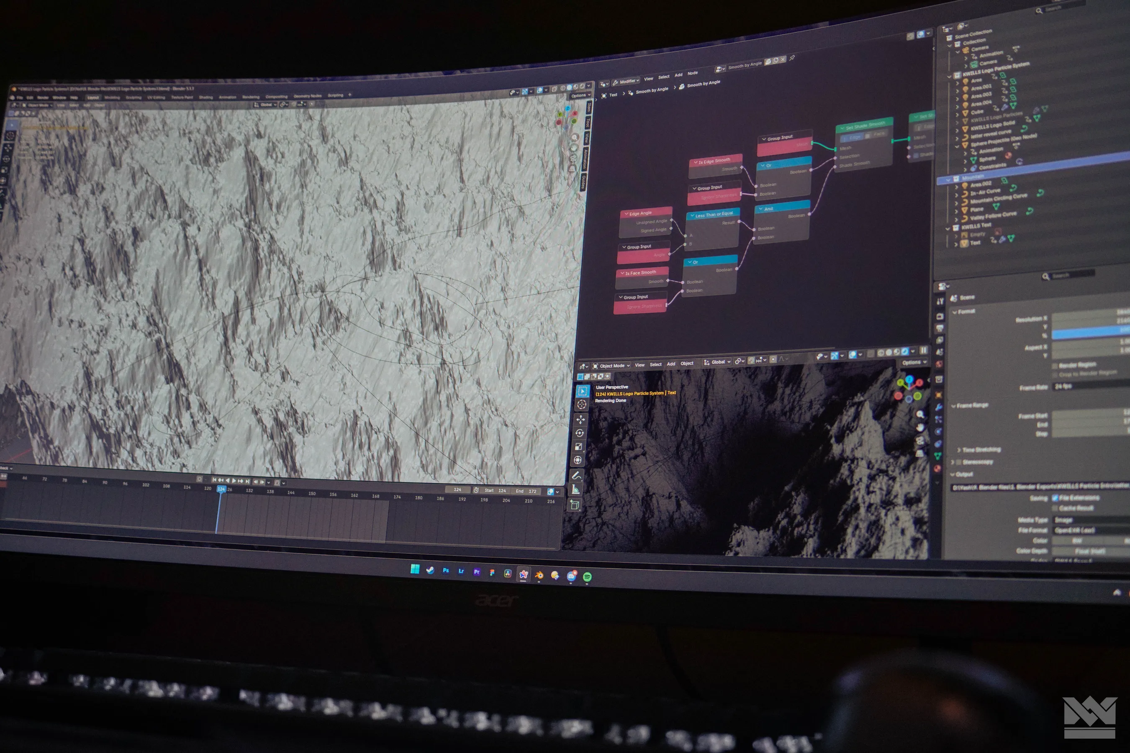This screenshot has height=753, width=1130.
Task: Switch to the Geometry Nodes workspace tab
Action: click(x=308, y=95)
